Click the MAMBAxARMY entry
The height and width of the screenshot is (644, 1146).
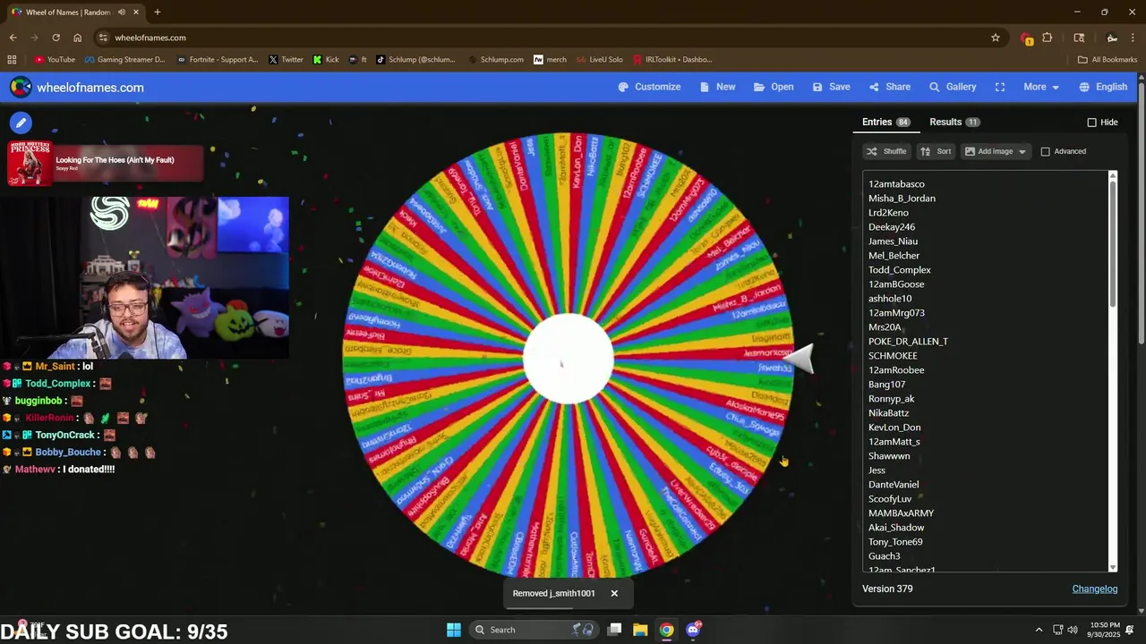point(901,513)
